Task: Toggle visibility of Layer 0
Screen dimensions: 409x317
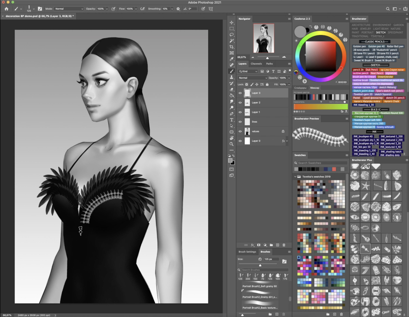Action: 240,141
